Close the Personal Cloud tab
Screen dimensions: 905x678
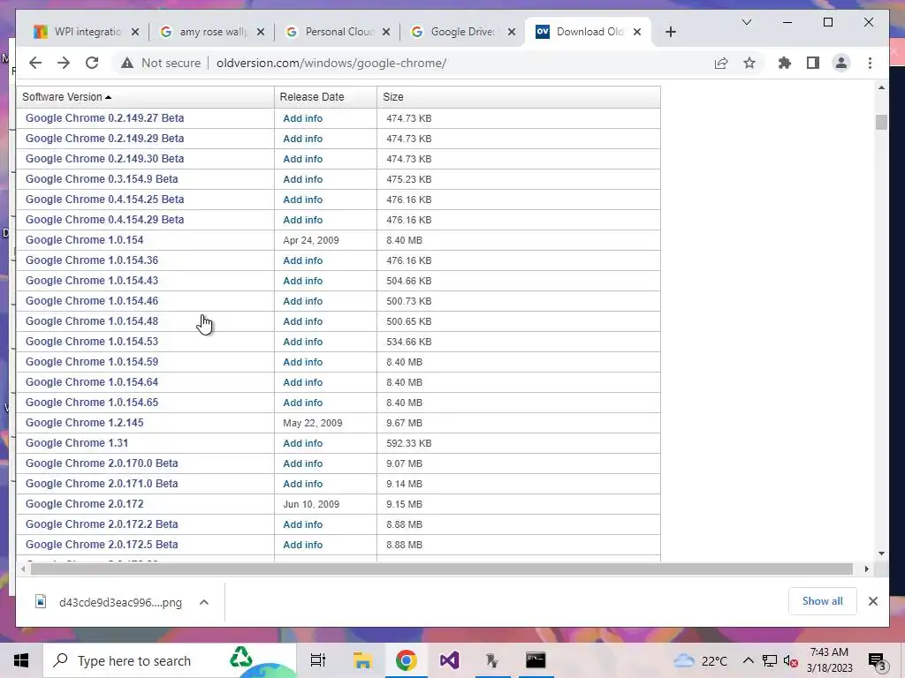[386, 32]
